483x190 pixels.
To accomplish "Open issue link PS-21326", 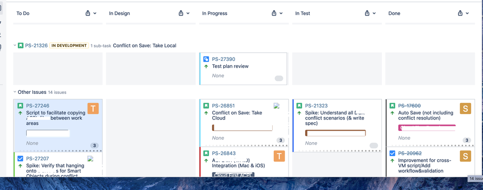I will coord(36,45).
